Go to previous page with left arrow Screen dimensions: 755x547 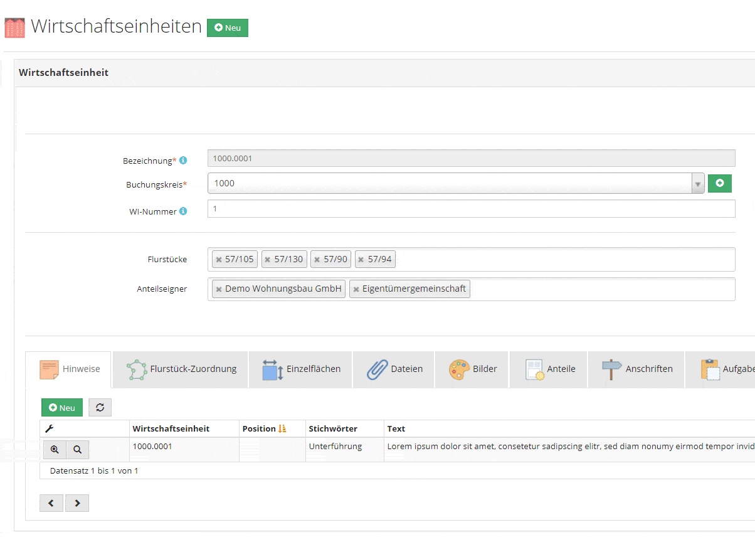pos(51,503)
